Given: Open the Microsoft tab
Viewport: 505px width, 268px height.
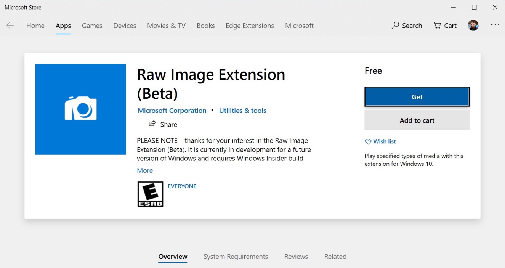Looking at the screenshot, I should click(x=299, y=26).
